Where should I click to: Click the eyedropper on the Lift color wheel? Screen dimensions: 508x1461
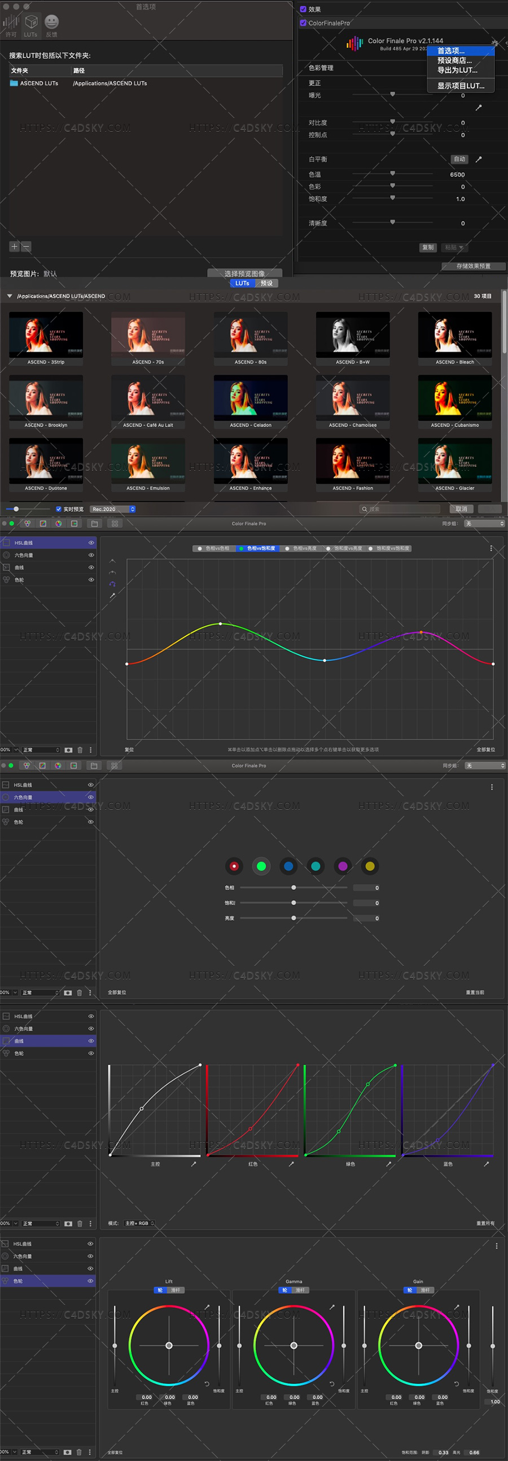207,1307
